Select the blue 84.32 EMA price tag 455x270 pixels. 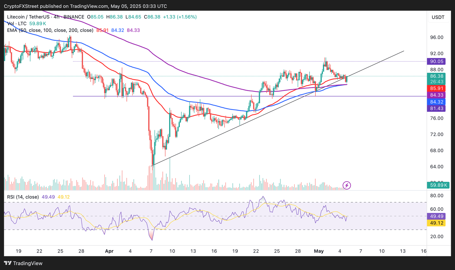pyautogui.click(x=436, y=102)
